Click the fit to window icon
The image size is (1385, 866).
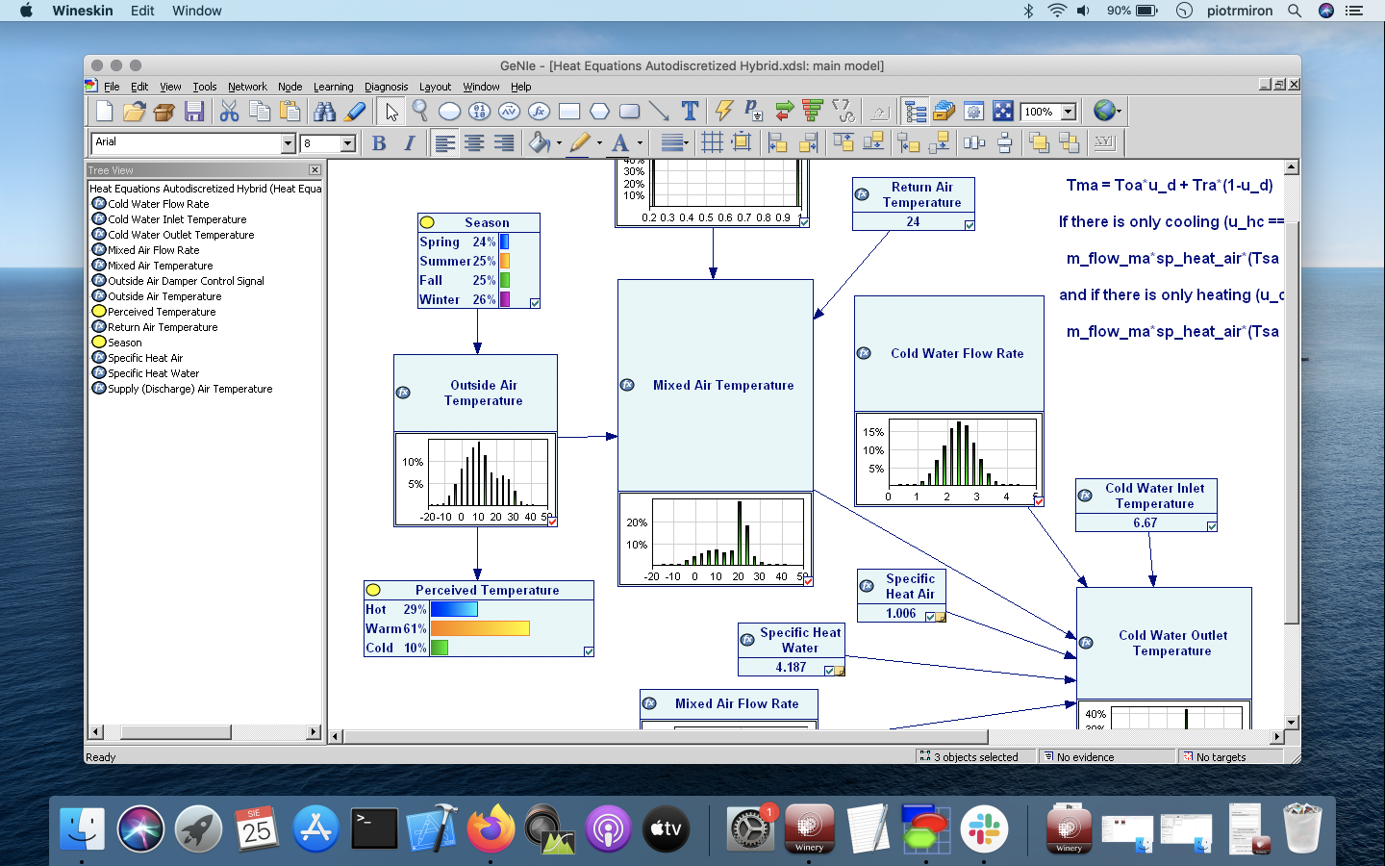tap(1003, 112)
